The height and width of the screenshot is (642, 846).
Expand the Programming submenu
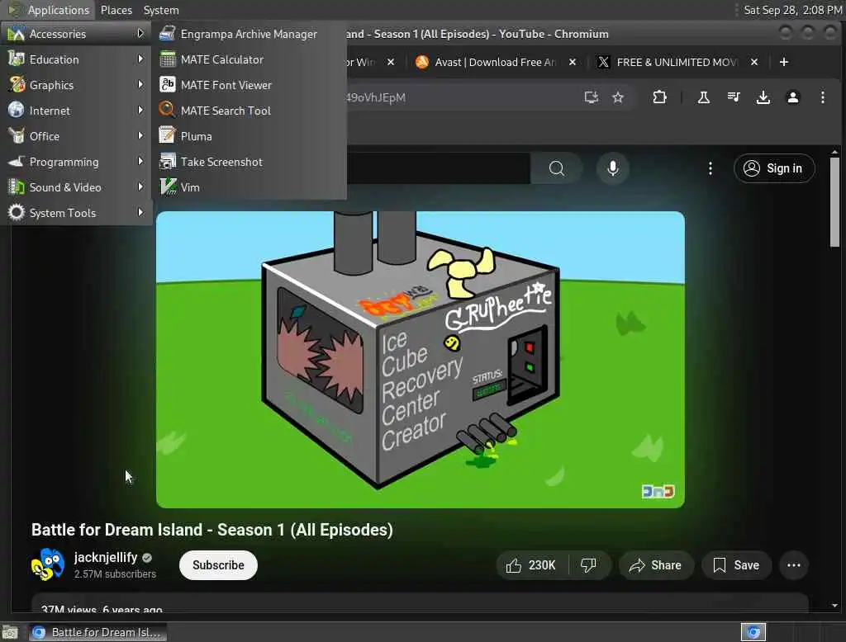(x=75, y=162)
